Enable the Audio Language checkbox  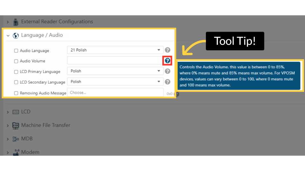(16, 51)
